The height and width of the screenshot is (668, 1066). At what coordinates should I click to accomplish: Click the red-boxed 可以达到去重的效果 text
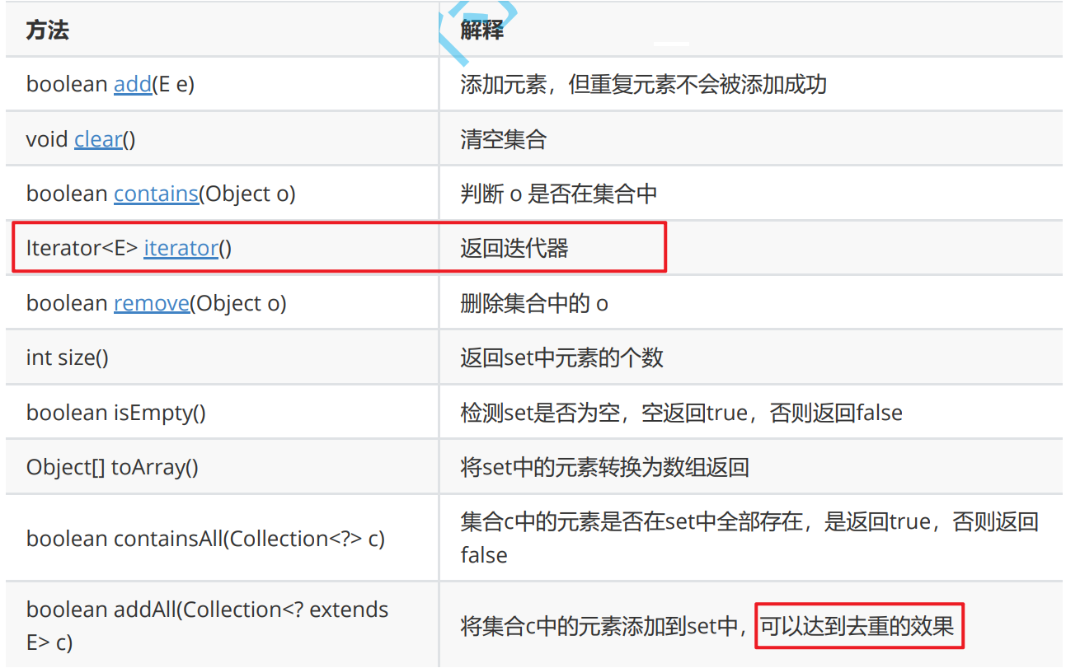(857, 627)
